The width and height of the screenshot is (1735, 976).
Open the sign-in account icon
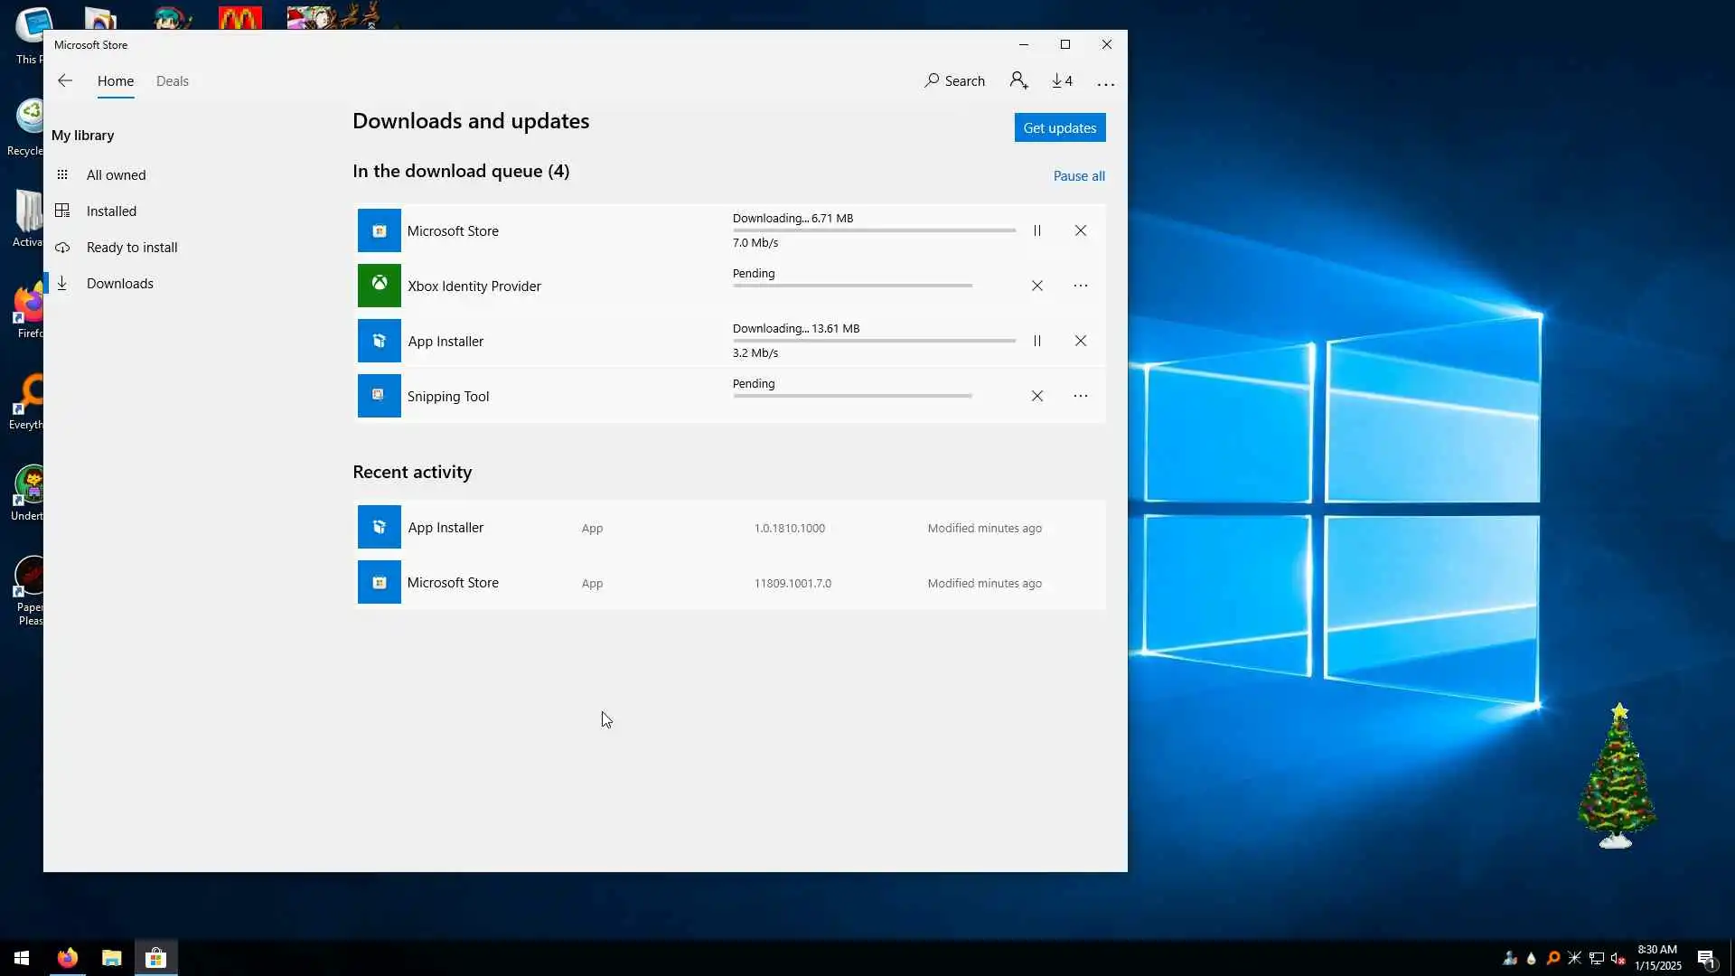pos(1018,81)
